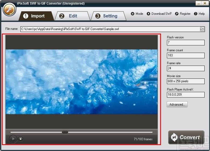Click the browse folder icon for file name
This screenshot has height=151, width=210.
click(x=202, y=29)
